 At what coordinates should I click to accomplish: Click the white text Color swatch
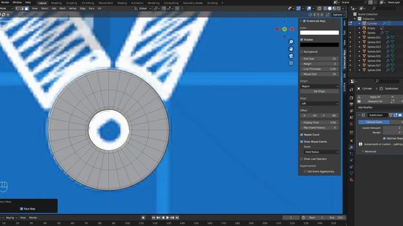(319, 33)
